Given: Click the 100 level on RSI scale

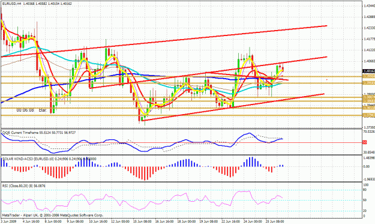Looking at the screenshot, I should point(366,185).
